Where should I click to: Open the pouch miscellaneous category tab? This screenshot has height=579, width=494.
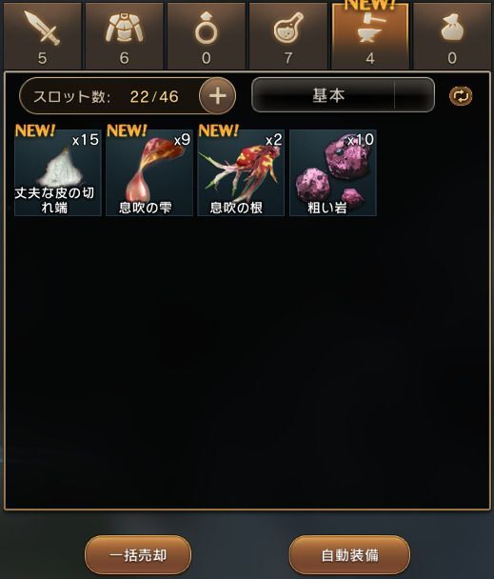[x=452, y=35]
